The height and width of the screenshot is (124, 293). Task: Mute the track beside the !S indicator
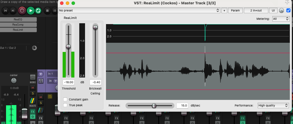(x=41, y=97)
